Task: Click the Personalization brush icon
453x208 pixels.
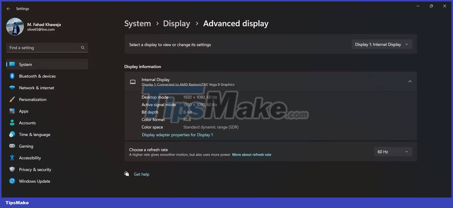Action: tap(12, 99)
